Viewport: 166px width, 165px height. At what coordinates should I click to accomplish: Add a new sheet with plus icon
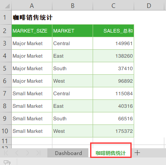137,153
